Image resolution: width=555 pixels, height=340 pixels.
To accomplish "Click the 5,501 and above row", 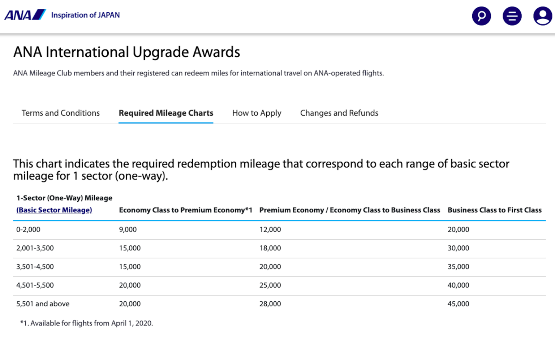I will tap(43, 304).
